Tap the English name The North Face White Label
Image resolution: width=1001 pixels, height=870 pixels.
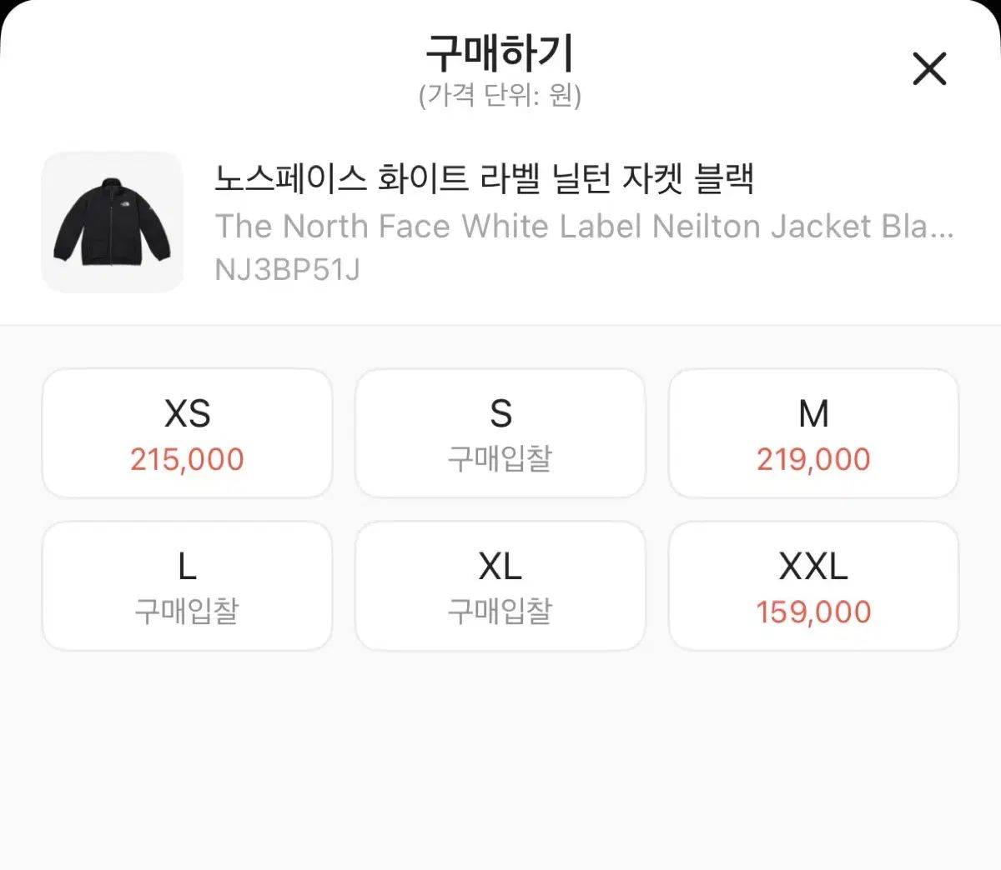coord(584,226)
